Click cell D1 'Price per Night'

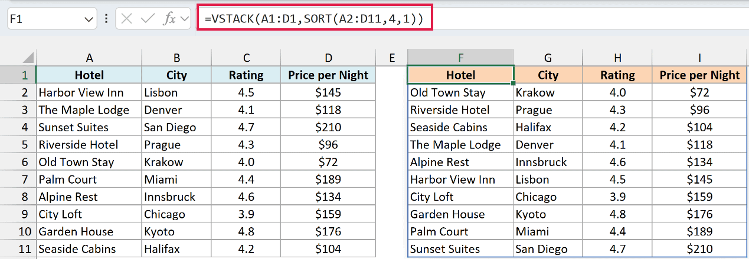[x=328, y=75]
